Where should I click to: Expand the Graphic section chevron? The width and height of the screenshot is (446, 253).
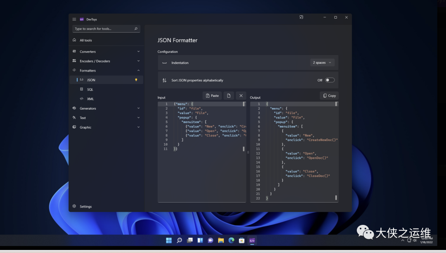[x=138, y=127]
